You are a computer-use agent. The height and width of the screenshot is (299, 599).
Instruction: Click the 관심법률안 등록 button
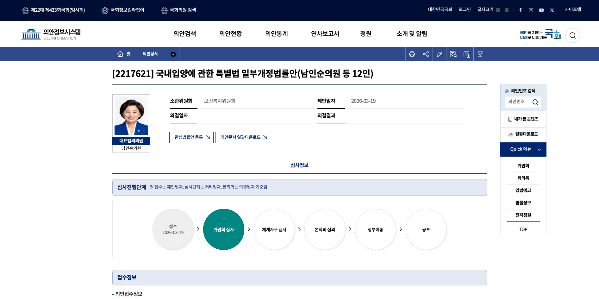(x=191, y=137)
